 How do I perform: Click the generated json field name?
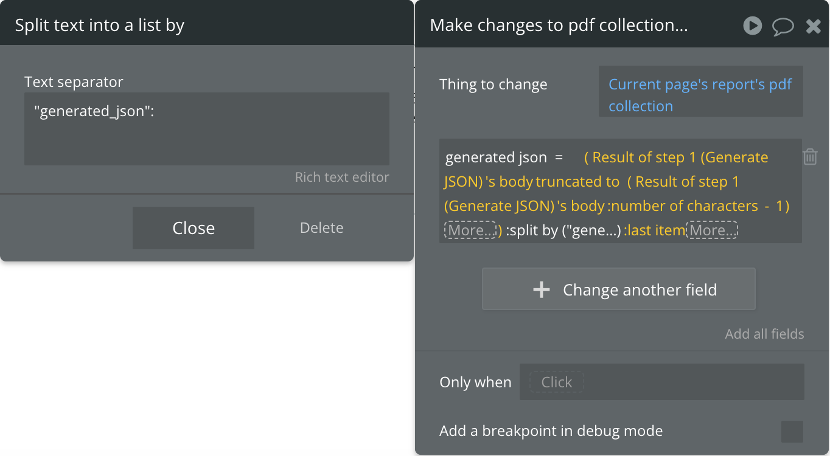click(496, 157)
